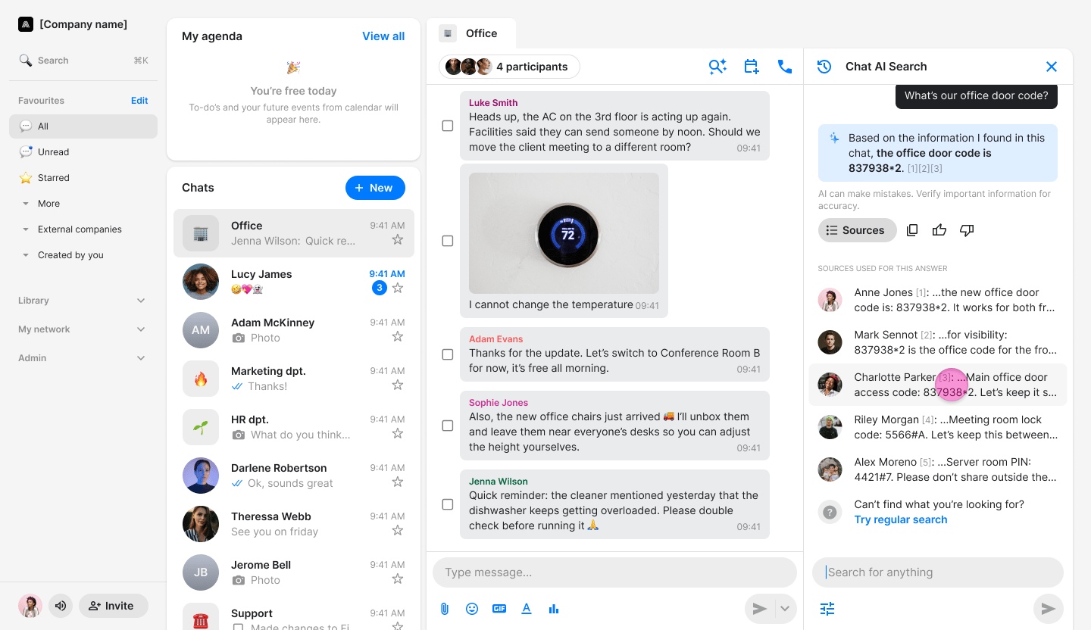Close the Chat AI Search panel
This screenshot has height=630, width=1091.
coord(1052,67)
